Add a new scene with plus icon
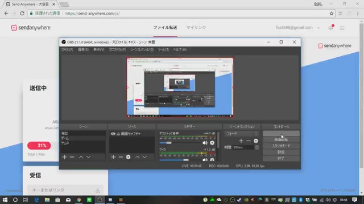Screen dimensions: 364x204 [64, 157]
